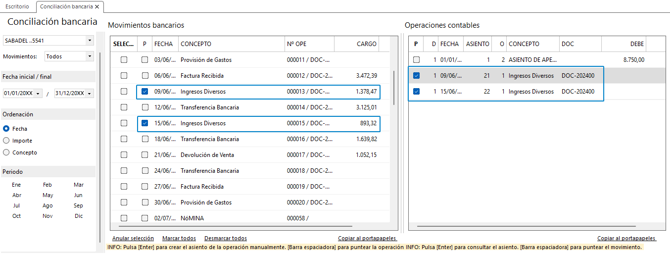The height and width of the screenshot is (254, 670).
Task: Click the ASIENTO column header
Action: pos(478,44)
